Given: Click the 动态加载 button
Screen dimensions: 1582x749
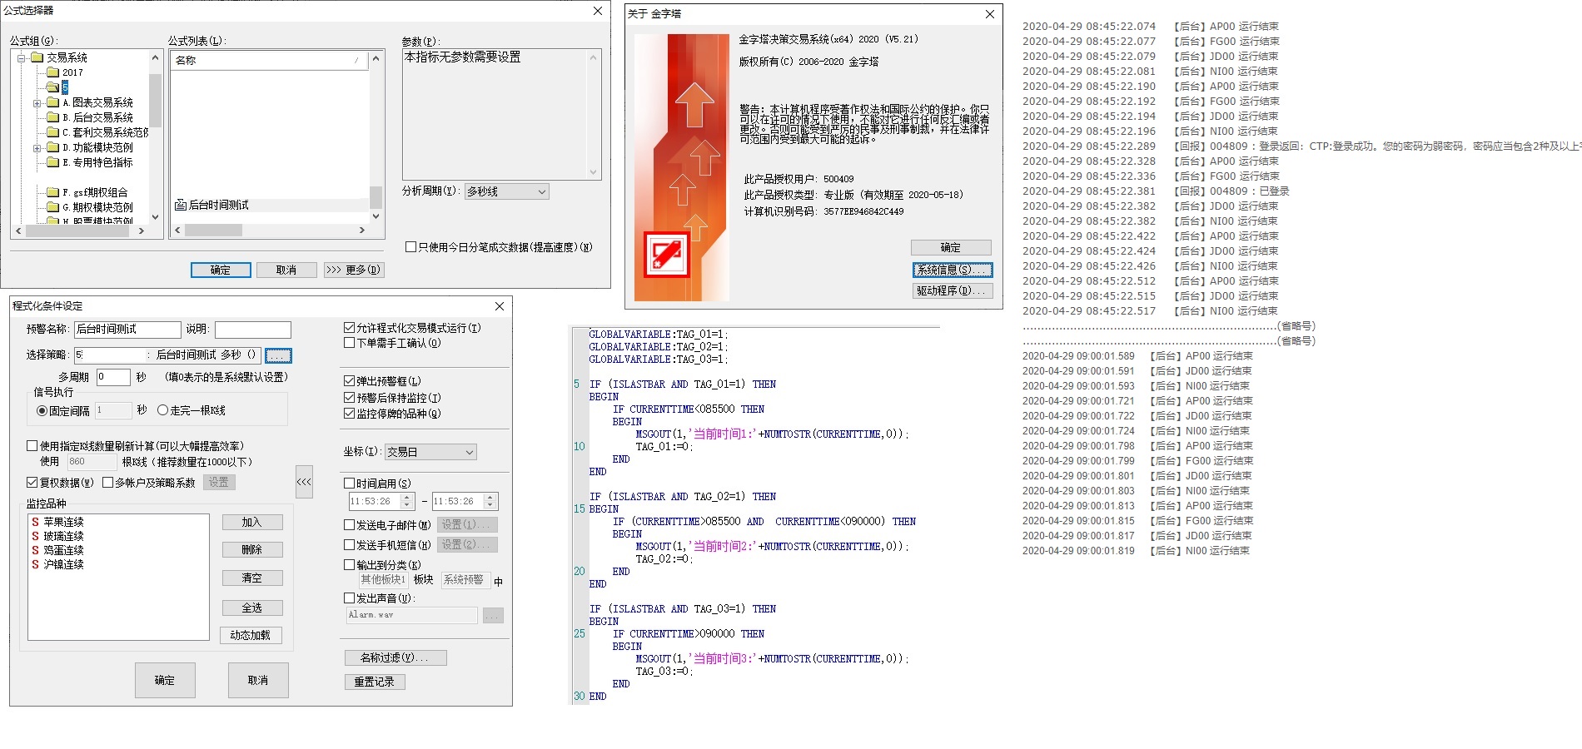Looking at the screenshot, I should click(251, 635).
